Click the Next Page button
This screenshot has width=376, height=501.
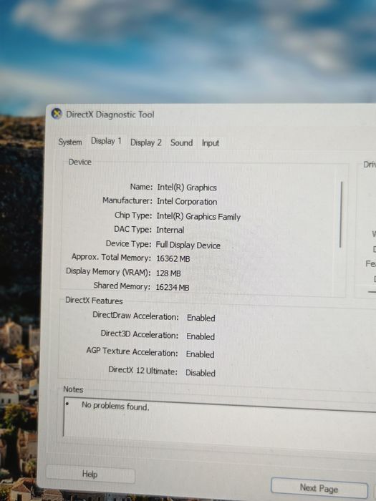click(319, 488)
